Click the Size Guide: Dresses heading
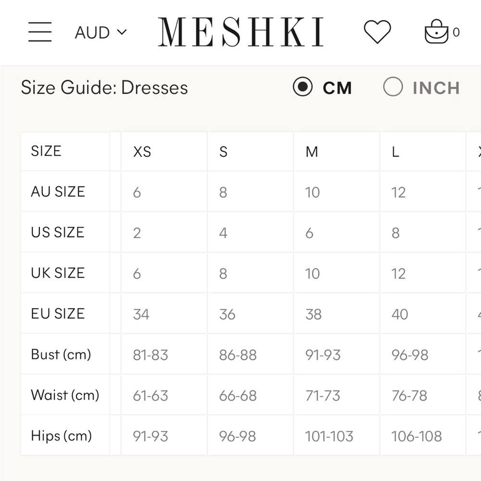Screen dimensions: 481x481 104,88
